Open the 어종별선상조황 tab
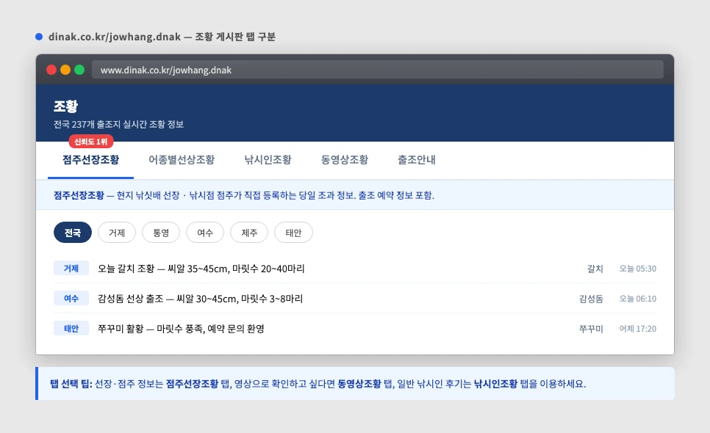This screenshot has height=433, width=710. click(x=182, y=159)
